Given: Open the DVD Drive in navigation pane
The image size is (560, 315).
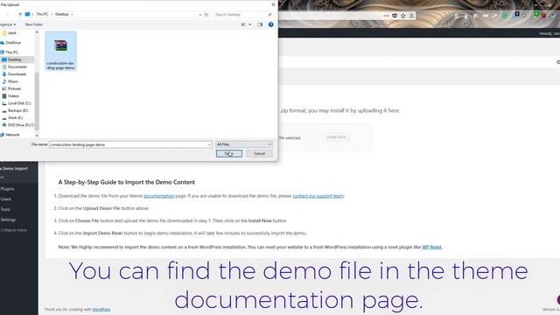Looking at the screenshot, I should click(21, 125).
